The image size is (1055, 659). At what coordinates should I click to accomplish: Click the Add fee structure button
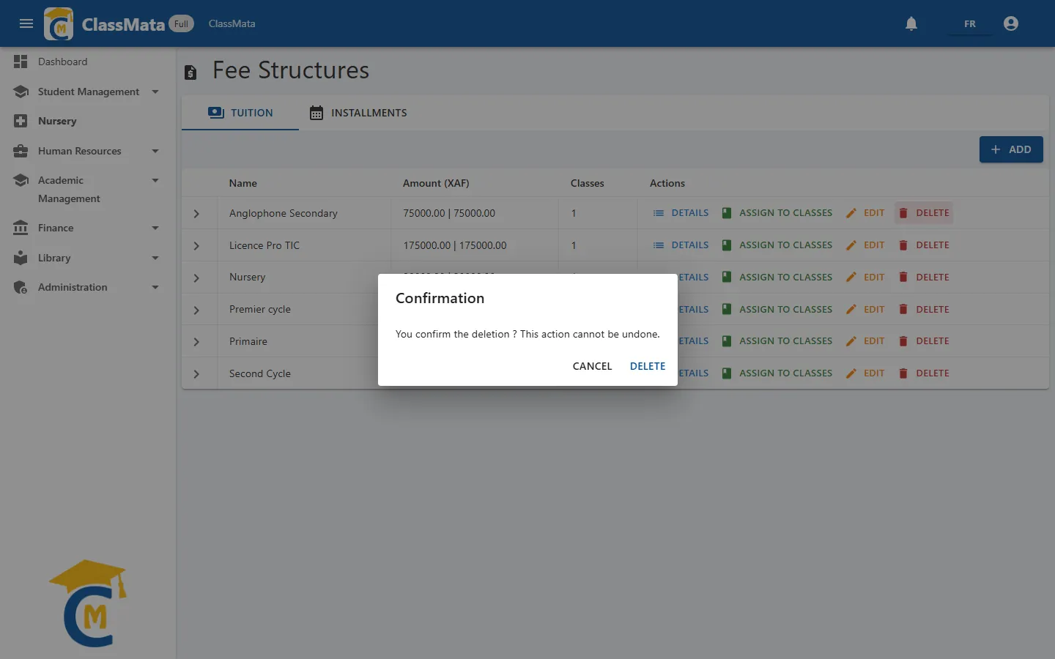[x=1011, y=149]
